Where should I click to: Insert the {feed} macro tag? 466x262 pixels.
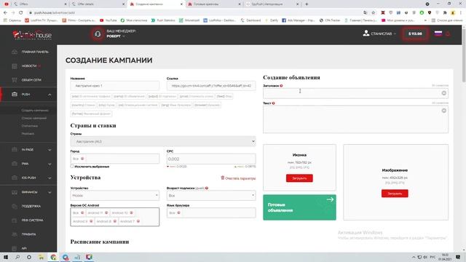(x=224, y=97)
